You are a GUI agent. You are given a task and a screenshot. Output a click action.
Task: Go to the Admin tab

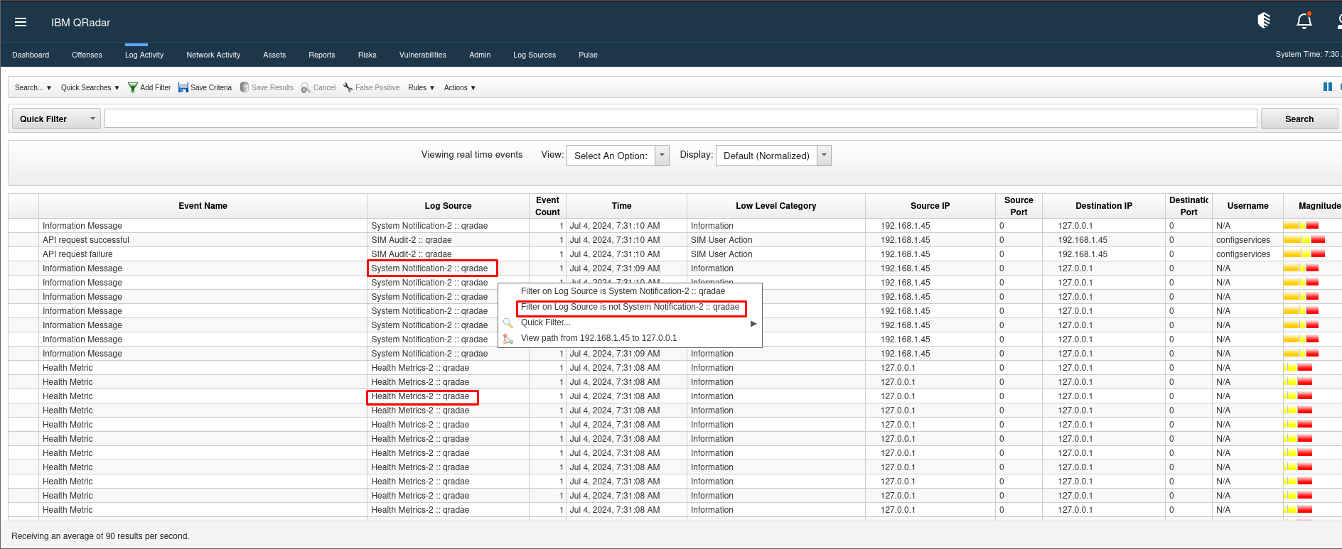[480, 55]
